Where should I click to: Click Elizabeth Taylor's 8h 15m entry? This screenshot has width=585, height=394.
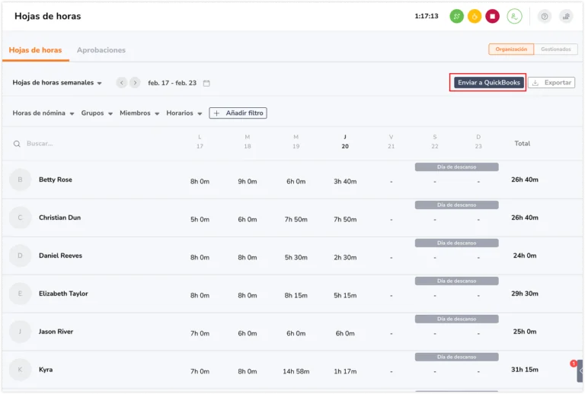296,295
